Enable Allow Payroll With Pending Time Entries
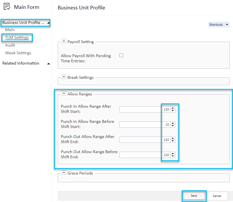This screenshot has width=233, height=202. click(x=121, y=55)
